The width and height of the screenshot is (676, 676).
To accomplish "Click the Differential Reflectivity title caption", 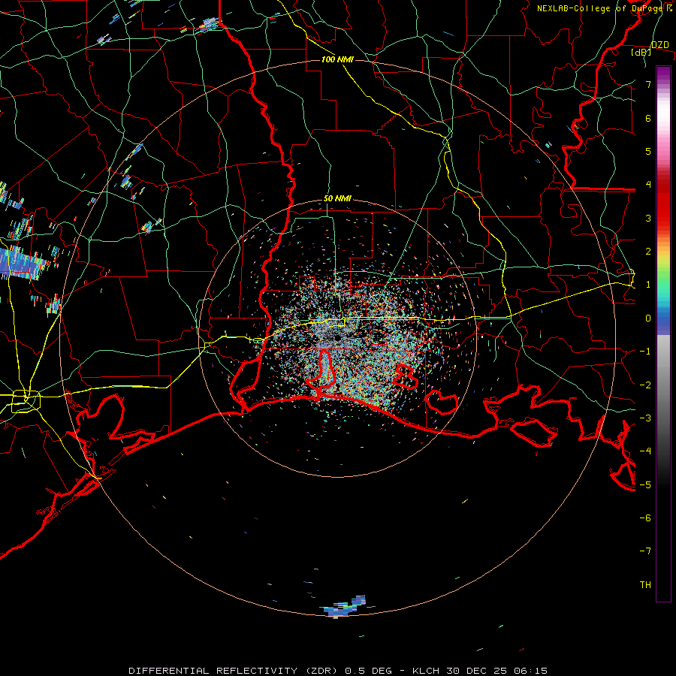I will pyautogui.click(x=338, y=671).
